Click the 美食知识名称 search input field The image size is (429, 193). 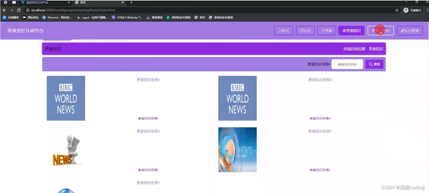pyautogui.click(x=347, y=64)
